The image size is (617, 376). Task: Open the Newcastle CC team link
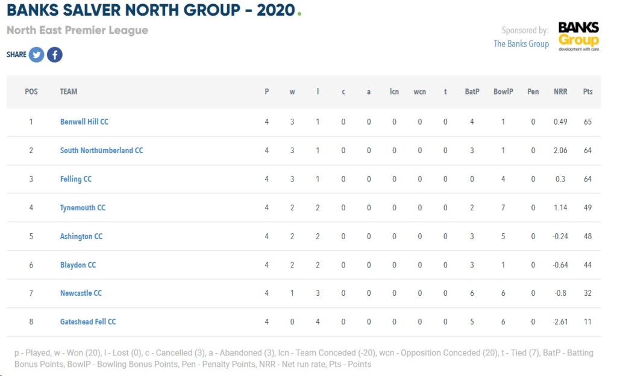[81, 293]
